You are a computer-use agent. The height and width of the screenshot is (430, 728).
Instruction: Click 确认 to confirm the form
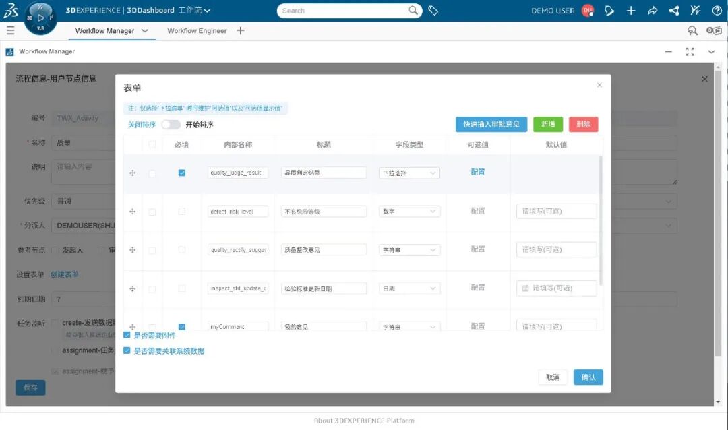point(588,377)
